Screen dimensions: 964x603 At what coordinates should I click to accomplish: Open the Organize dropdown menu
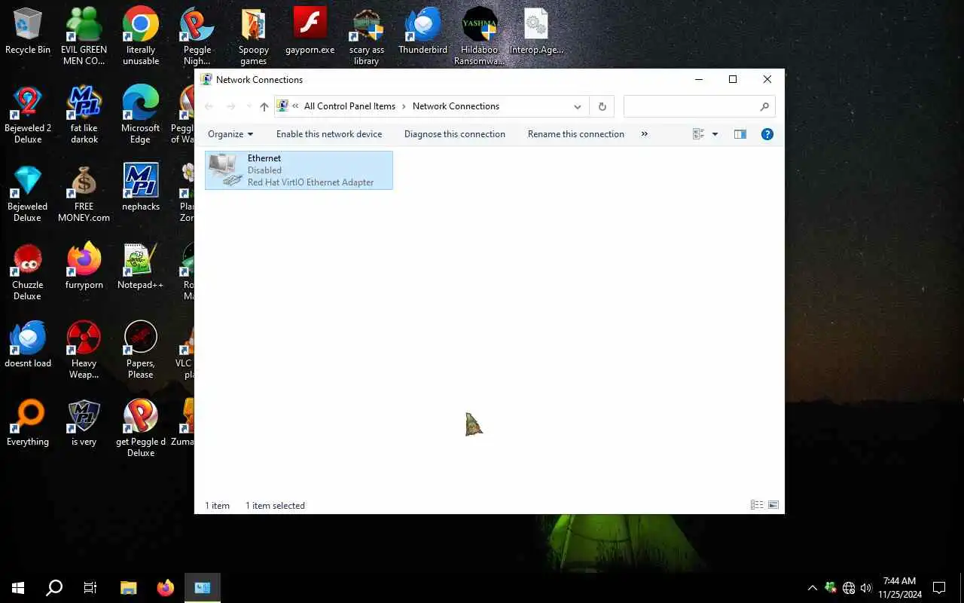[230, 134]
